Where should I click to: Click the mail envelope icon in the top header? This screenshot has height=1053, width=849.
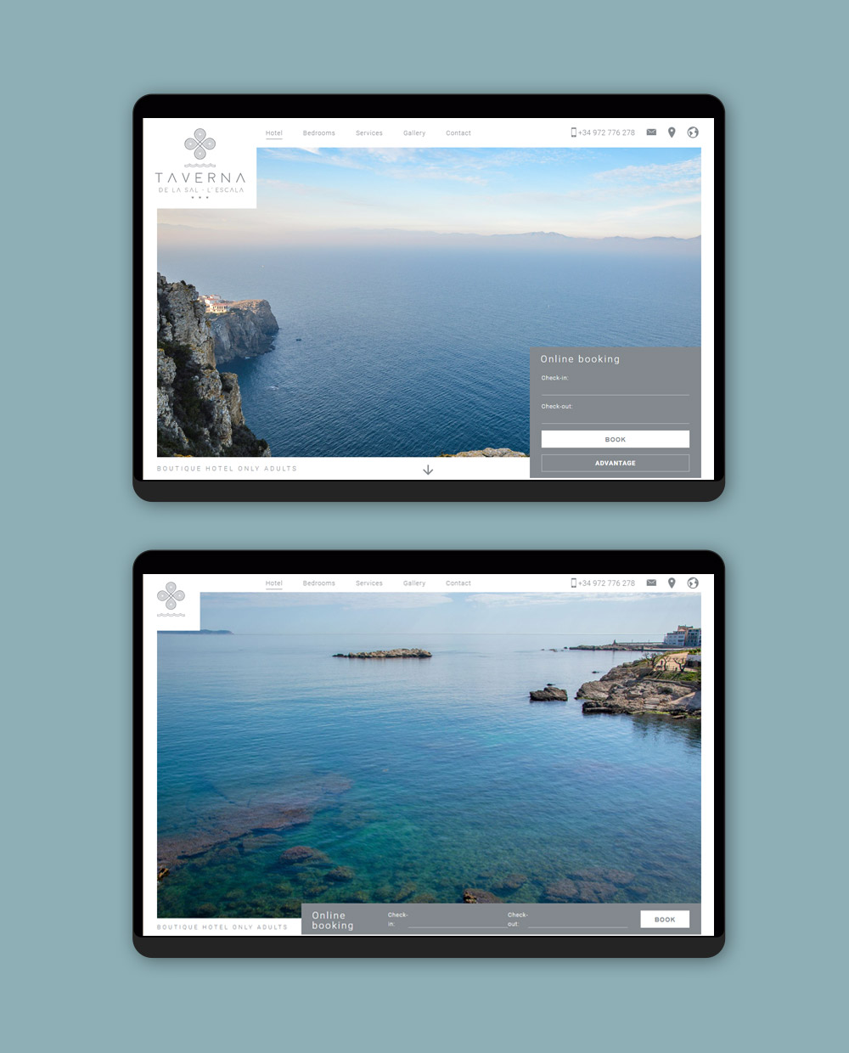pyautogui.click(x=651, y=132)
